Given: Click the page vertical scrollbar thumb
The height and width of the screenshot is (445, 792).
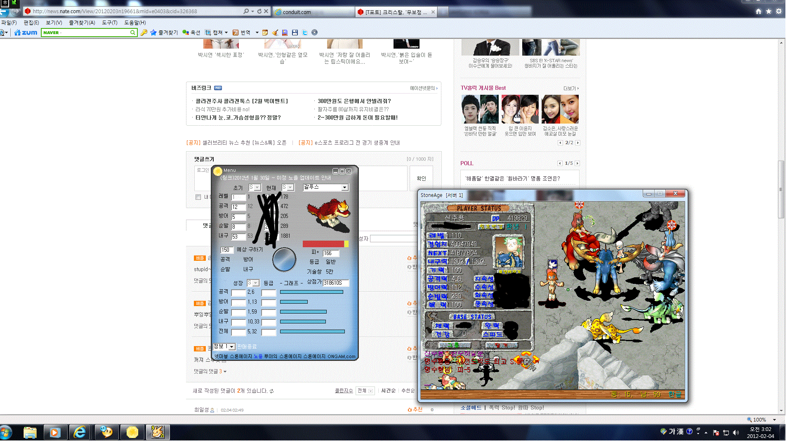Looking at the screenshot, I should point(781,190).
